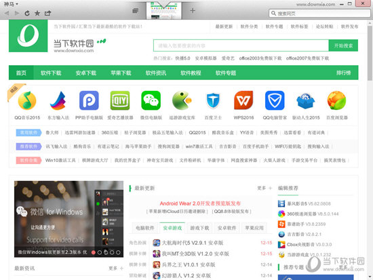Click the 大航海时代5 V2.9.1 game icon
This screenshot has width=373, height=280.
tap(156, 243)
